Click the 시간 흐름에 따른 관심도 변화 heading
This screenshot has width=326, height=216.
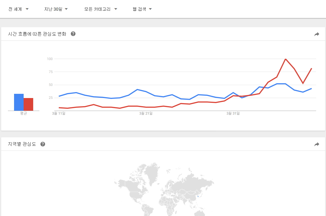pyautogui.click(x=37, y=34)
